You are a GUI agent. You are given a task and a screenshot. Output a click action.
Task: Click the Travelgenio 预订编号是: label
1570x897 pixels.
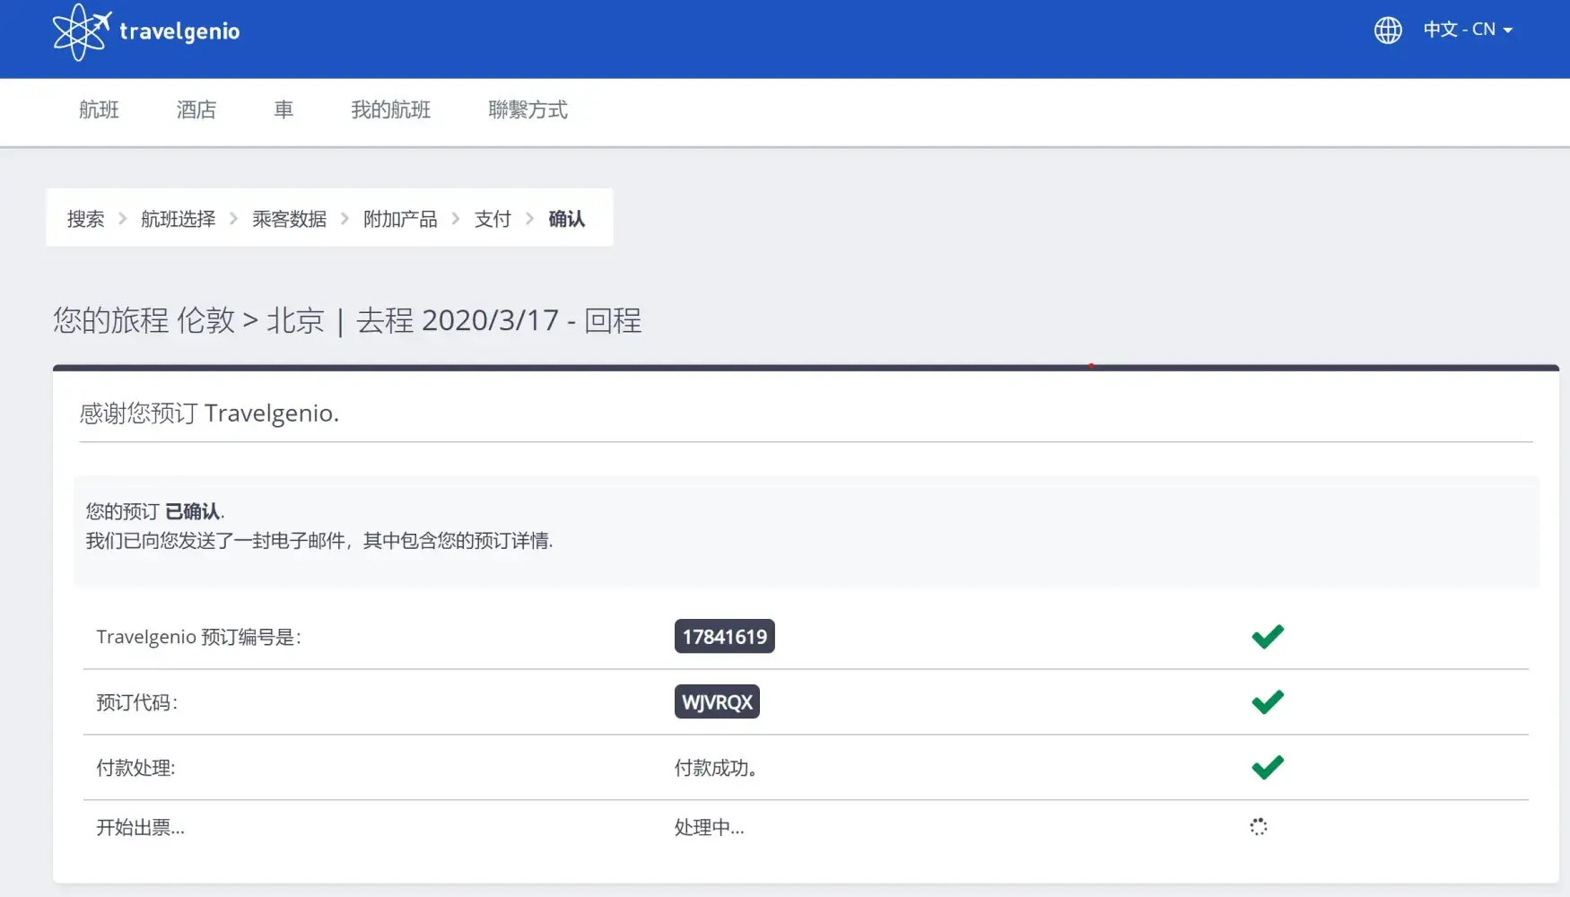(x=198, y=637)
